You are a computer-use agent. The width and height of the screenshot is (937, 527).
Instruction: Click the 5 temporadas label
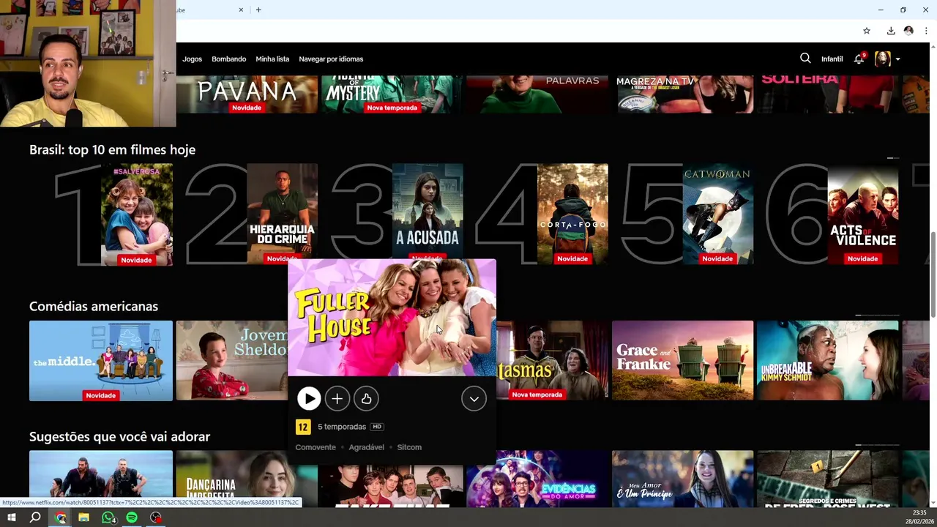342,427
